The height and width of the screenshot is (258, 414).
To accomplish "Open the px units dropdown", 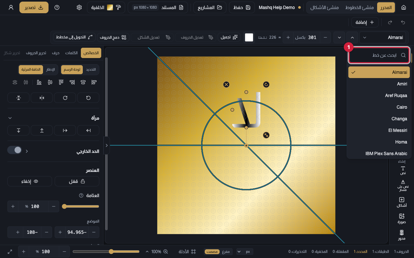I will tap(245, 252).
